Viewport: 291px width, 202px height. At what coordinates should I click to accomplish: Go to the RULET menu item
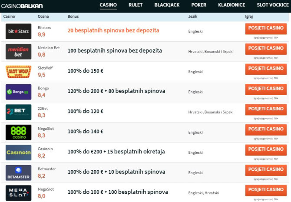point(136,5)
